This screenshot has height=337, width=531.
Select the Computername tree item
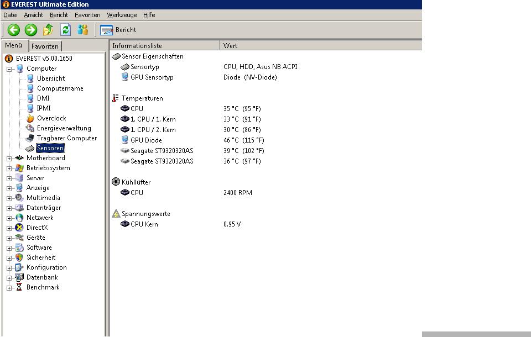pos(60,88)
